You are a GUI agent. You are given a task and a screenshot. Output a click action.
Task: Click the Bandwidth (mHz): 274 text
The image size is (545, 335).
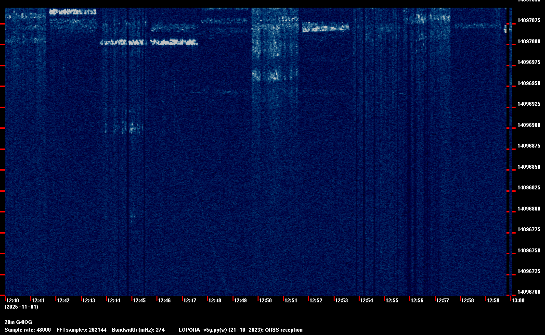138,330
